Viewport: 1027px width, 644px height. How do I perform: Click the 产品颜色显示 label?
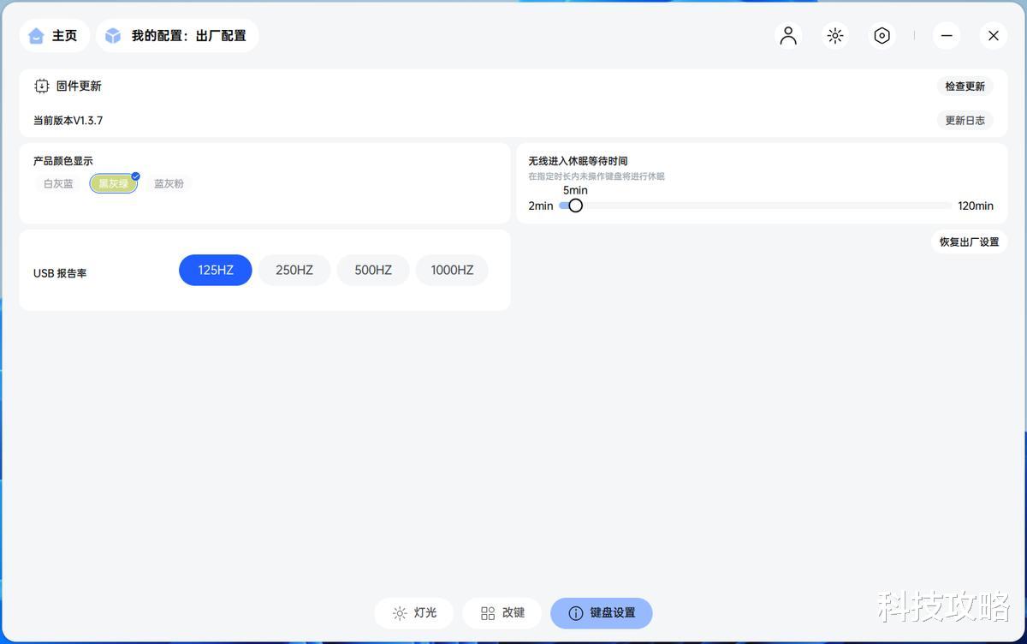63,161
